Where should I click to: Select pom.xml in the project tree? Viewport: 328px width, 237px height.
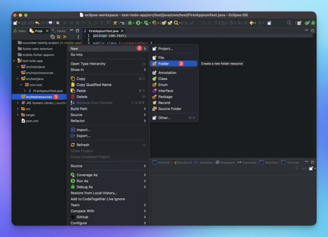[30, 121]
